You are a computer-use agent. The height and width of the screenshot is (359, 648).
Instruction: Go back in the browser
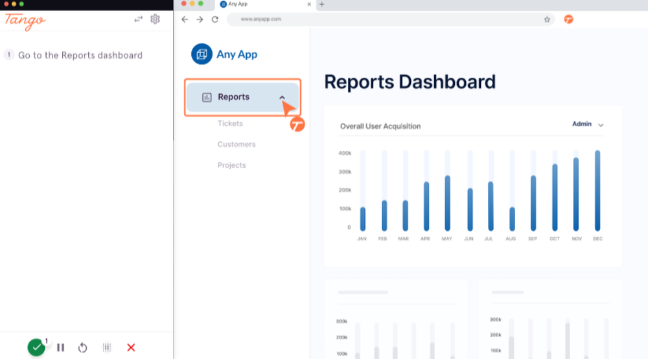(185, 19)
